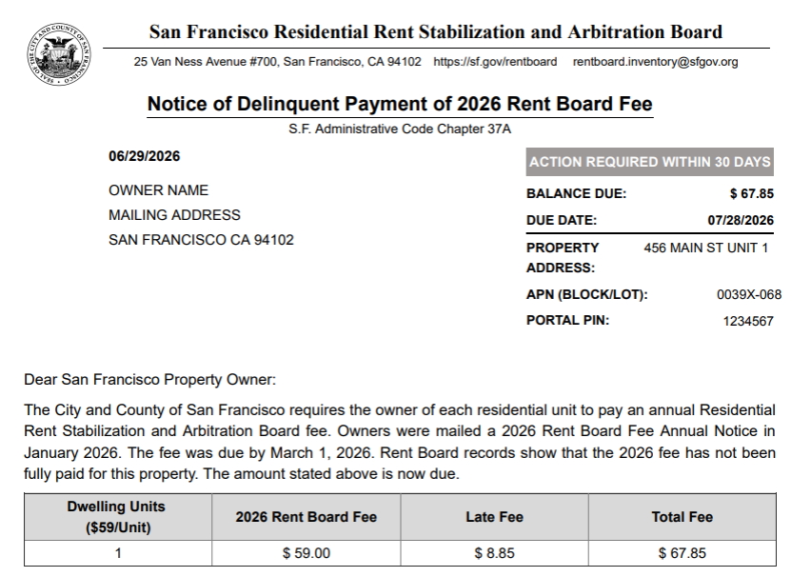Click the portal PIN number 1234567

(x=748, y=322)
